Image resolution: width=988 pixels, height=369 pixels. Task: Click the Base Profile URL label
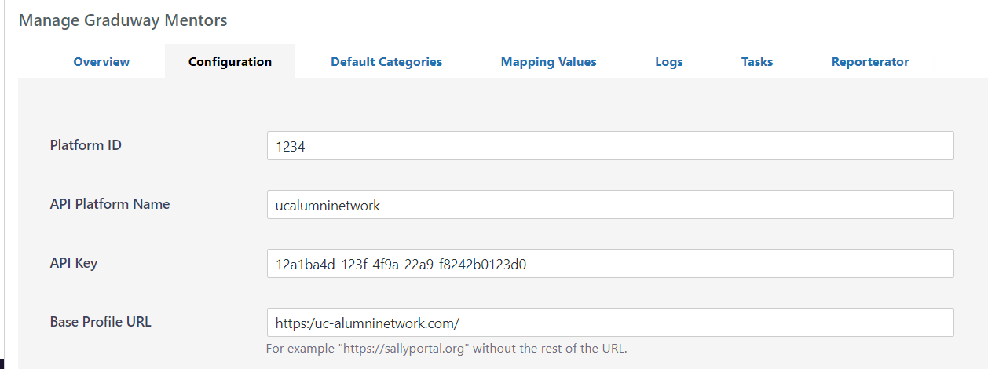click(101, 322)
